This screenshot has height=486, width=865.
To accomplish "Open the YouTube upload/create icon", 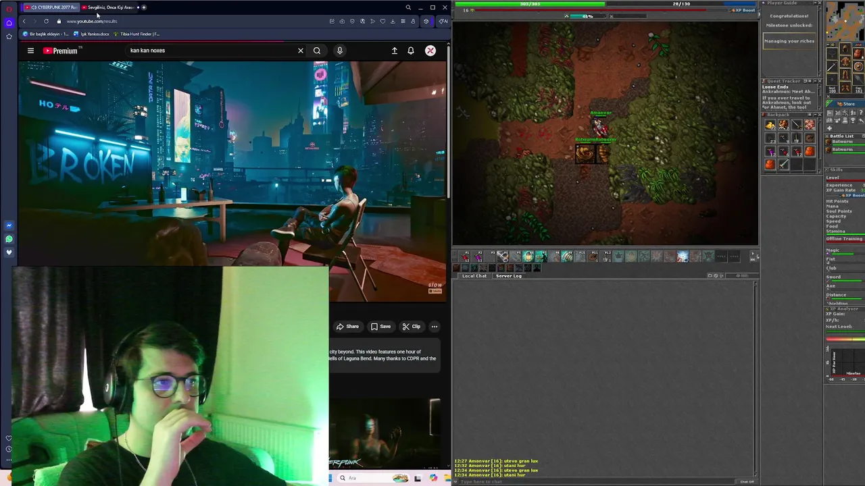I will 395,51.
